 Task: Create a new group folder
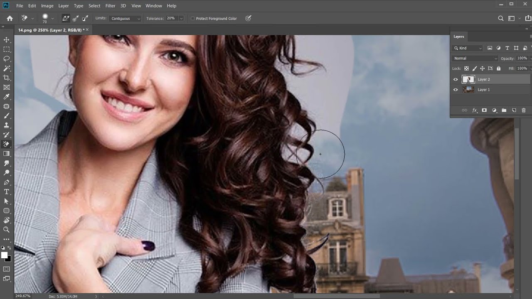point(504,110)
